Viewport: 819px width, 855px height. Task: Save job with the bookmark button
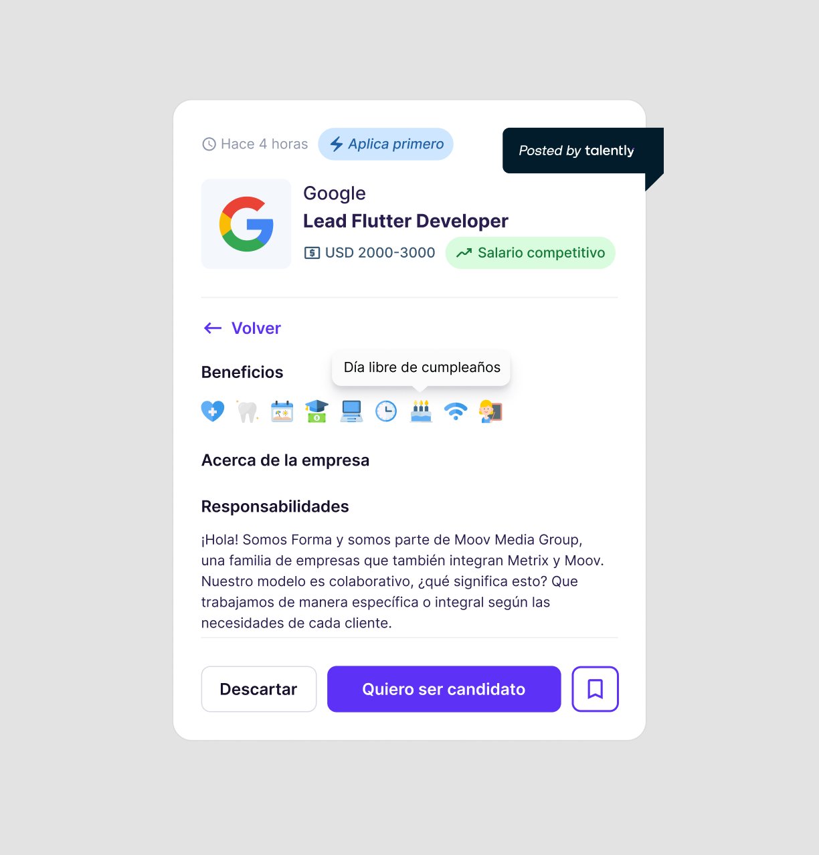pos(596,689)
